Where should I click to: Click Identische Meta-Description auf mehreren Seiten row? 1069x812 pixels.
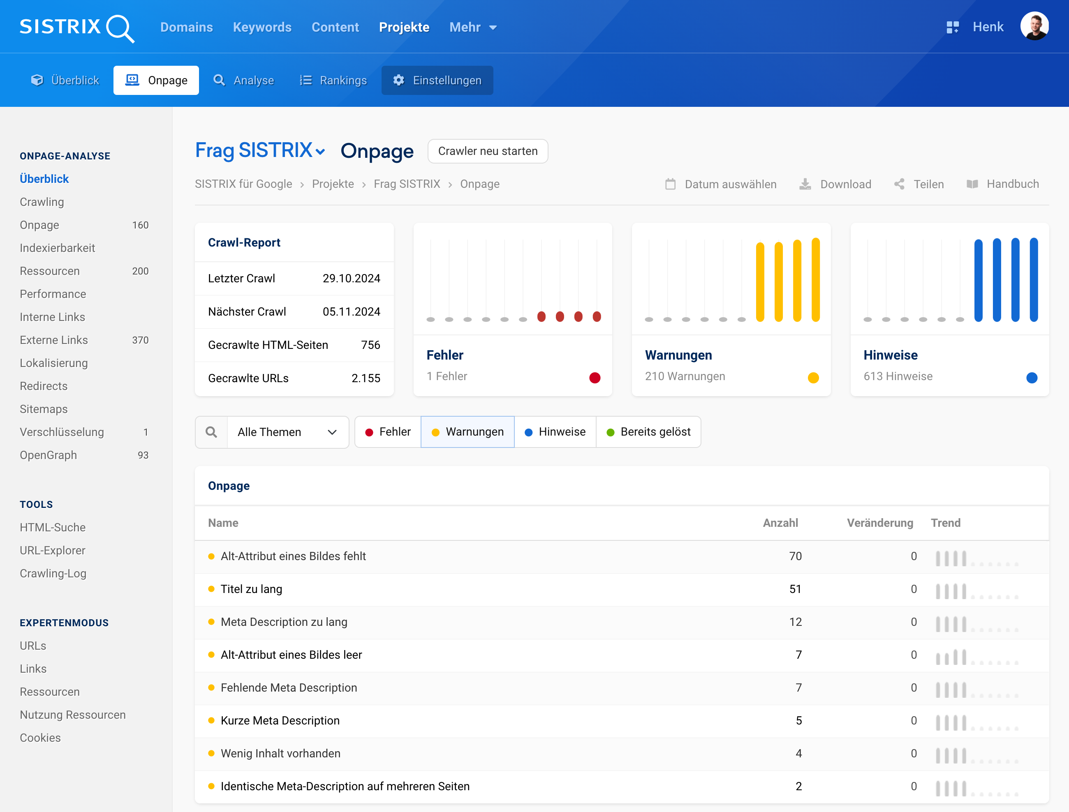[x=622, y=787]
